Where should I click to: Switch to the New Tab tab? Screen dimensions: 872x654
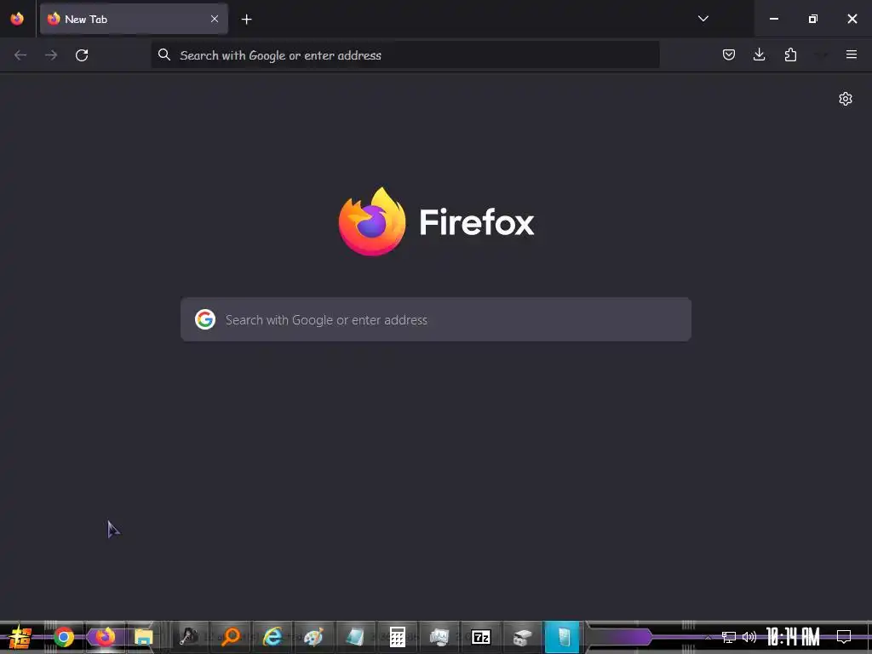click(x=134, y=19)
